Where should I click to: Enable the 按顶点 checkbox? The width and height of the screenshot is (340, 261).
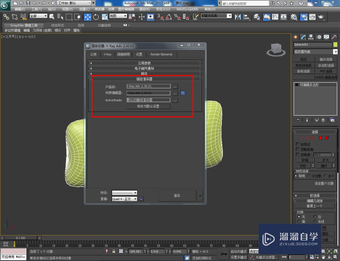point(297,144)
